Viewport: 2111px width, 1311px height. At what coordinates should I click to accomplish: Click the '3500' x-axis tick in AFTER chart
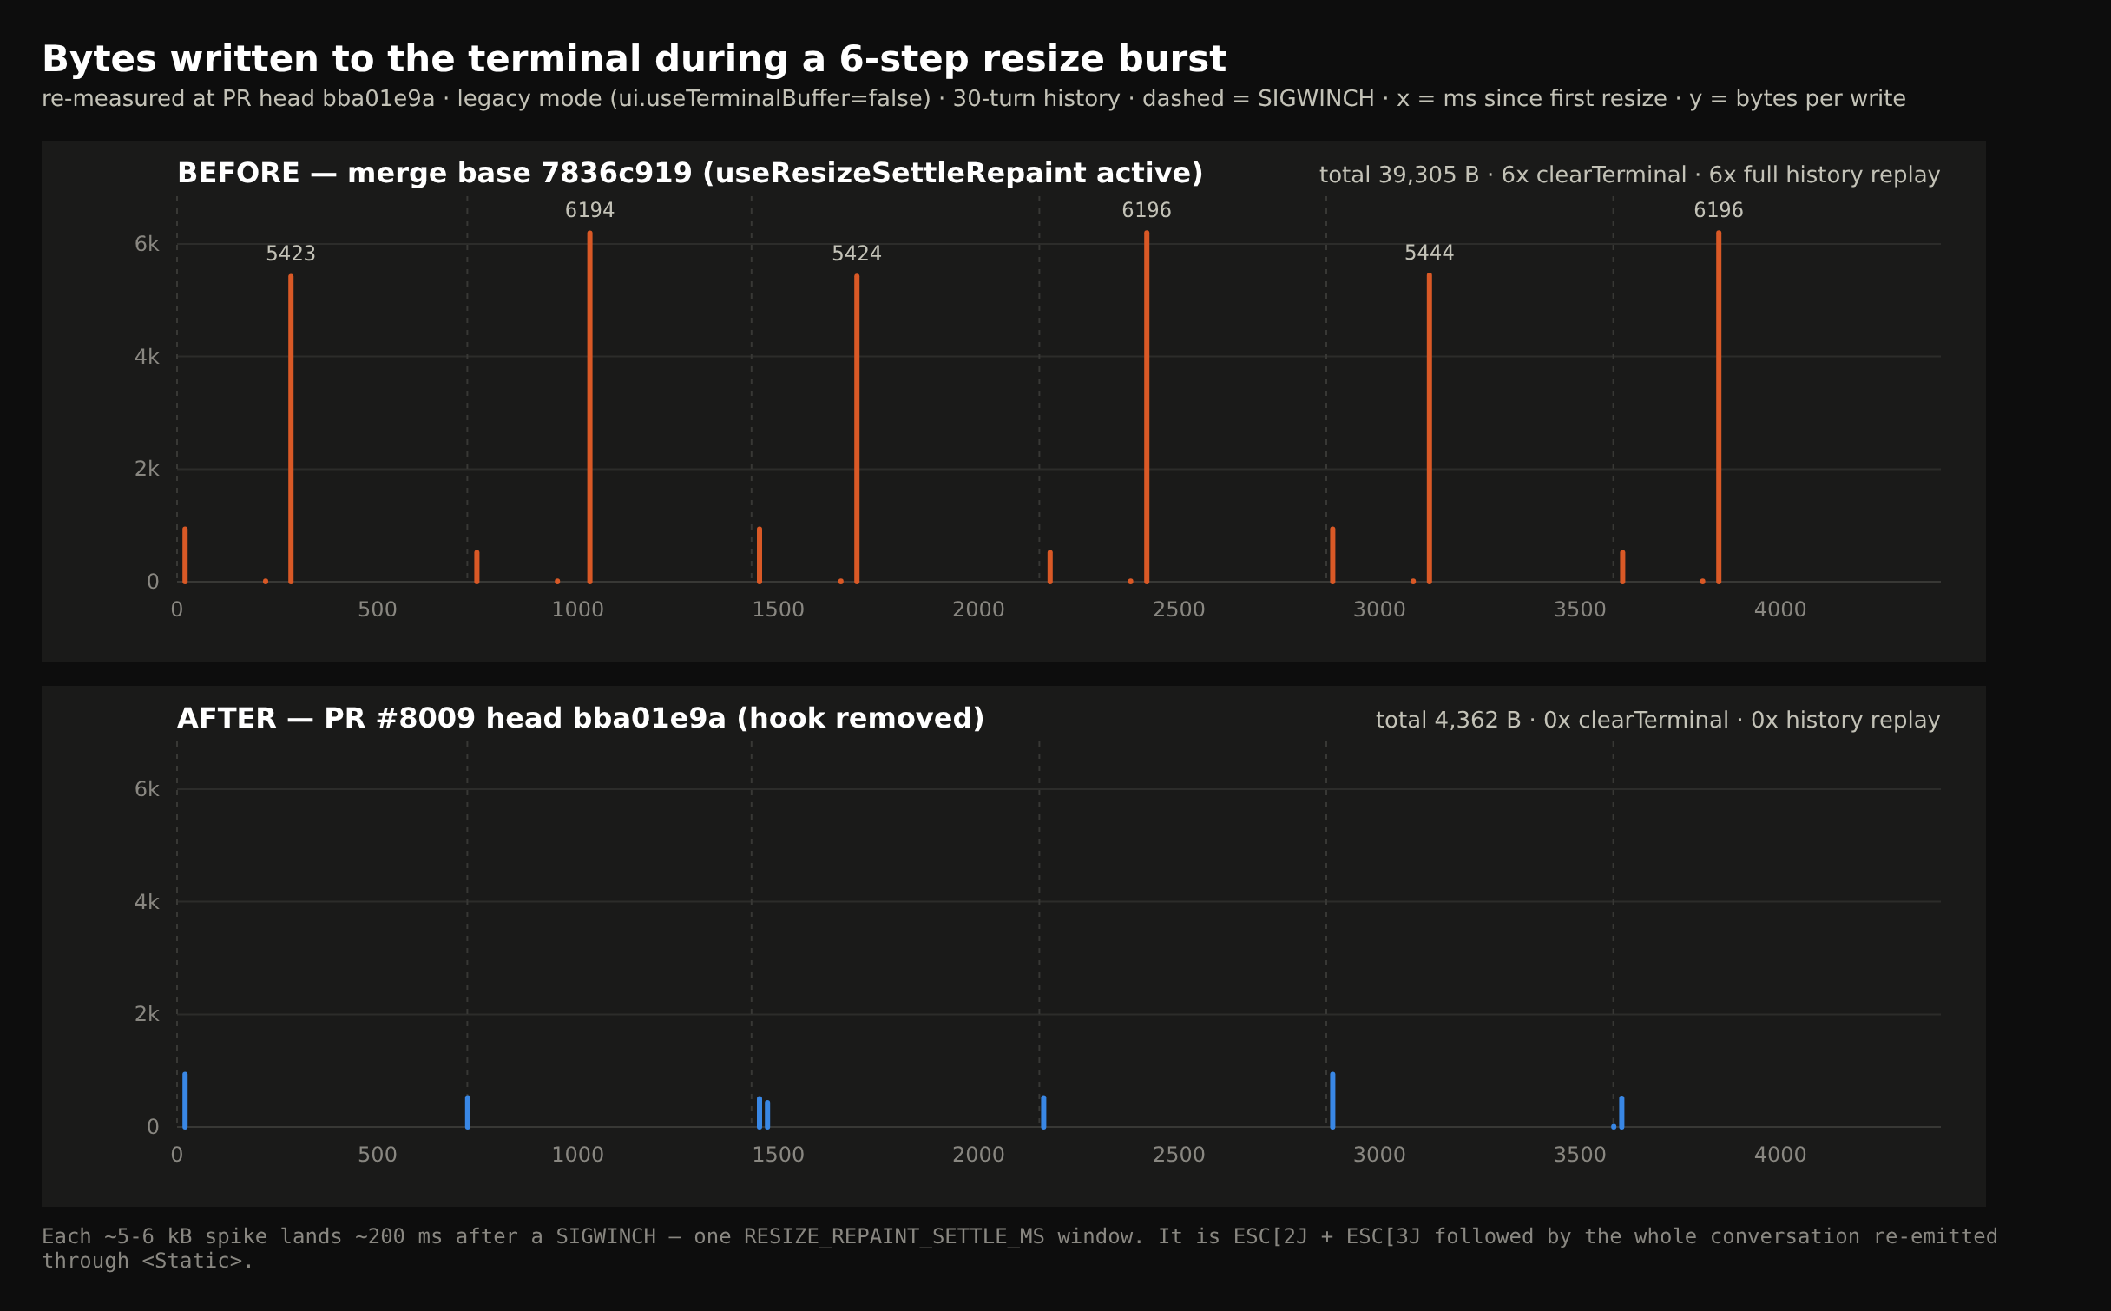1580,1155
